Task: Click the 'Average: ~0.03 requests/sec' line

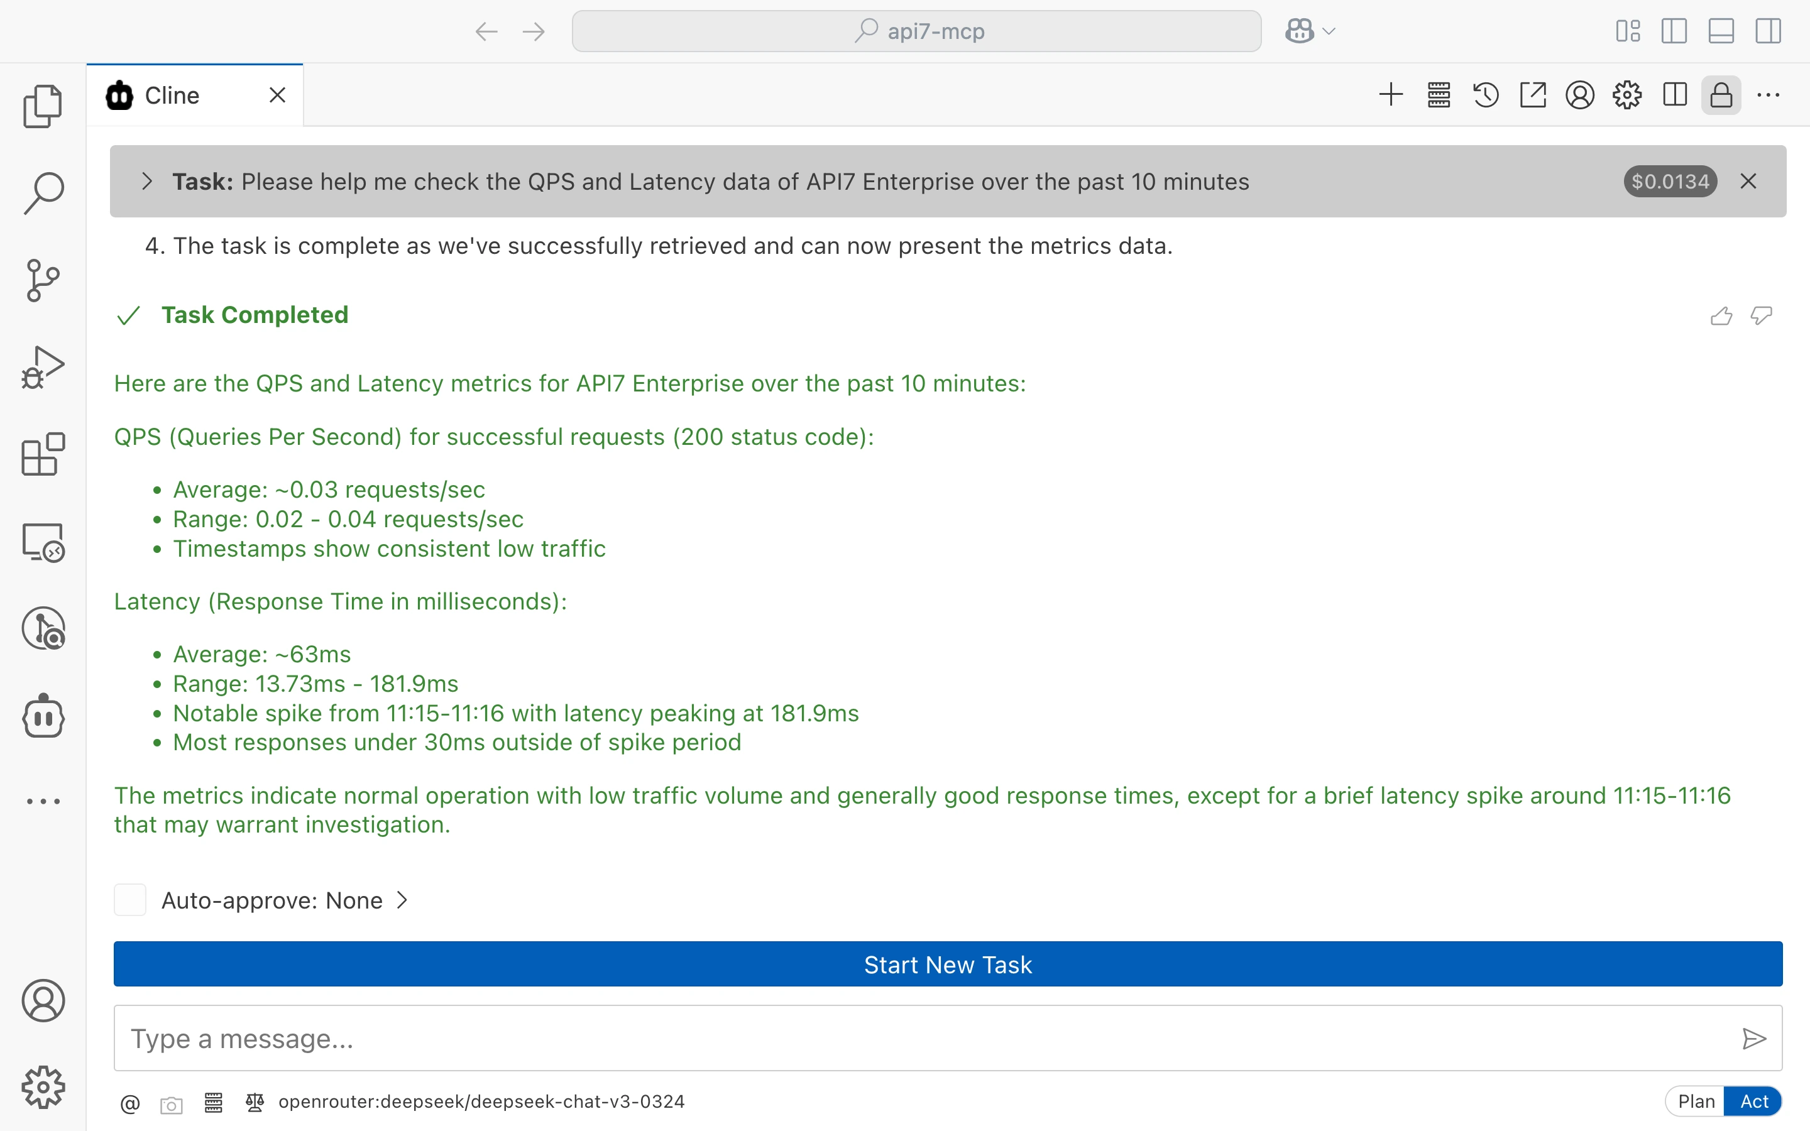Action: click(x=328, y=490)
